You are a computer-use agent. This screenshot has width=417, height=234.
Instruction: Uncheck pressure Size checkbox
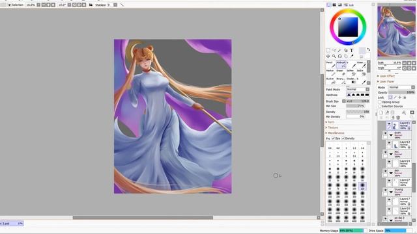click(x=333, y=138)
